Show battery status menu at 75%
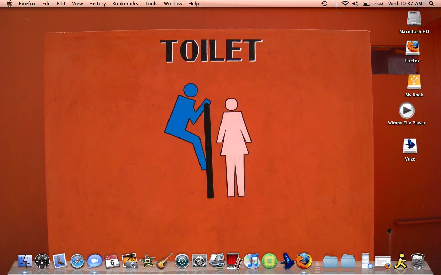Screen dimensions: 441x275 [373, 3]
